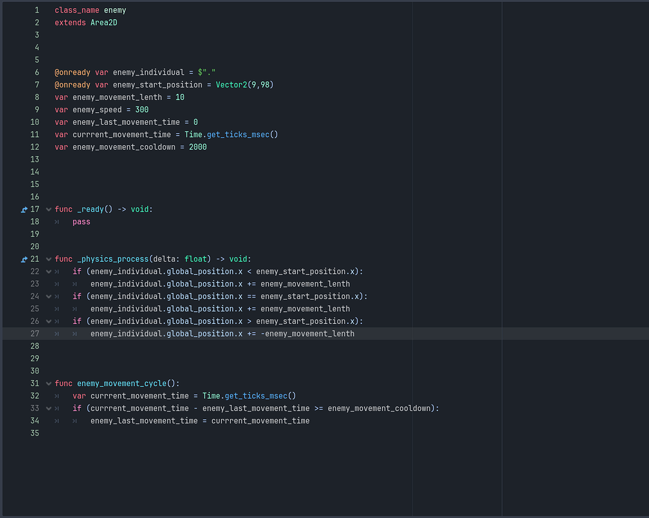The height and width of the screenshot is (518, 649).
Task: Click 'get_ticks_msec' on line 32
Action: [x=256, y=396]
